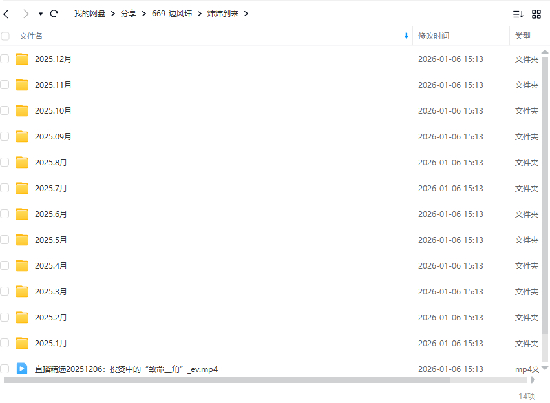Select checkbox next to 2025.5月 folder
The width and height of the screenshot is (550, 403).
(x=5, y=240)
